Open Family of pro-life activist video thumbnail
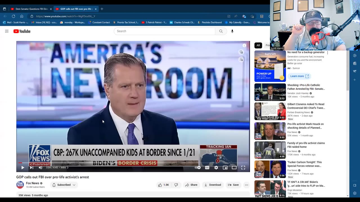The width and height of the screenshot is (360, 202). pos(270,150)
